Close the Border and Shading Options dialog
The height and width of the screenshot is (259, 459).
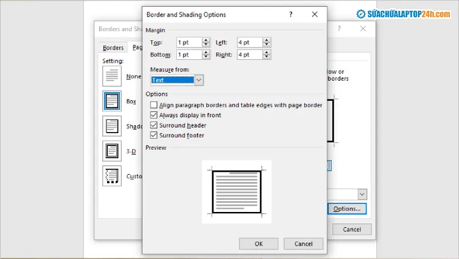point(315,14)
